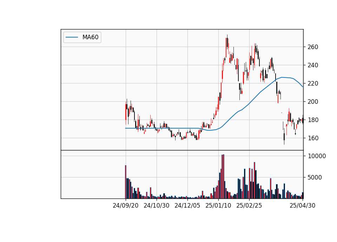
Task: Click the 180 price axis label
Action: (313, 120)
